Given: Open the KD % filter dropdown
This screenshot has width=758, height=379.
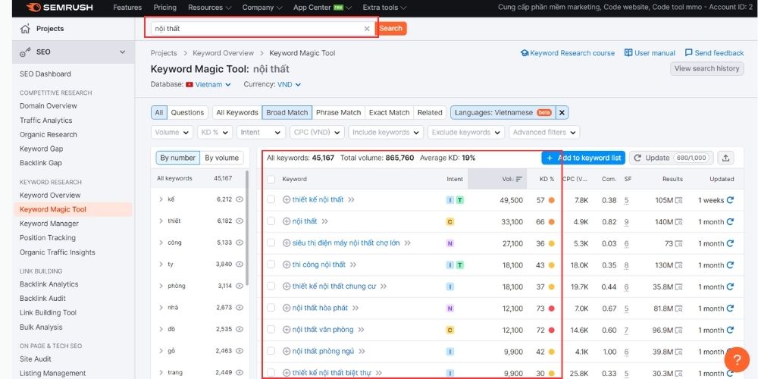Looking at the screenshot, I should coord(215,133).
